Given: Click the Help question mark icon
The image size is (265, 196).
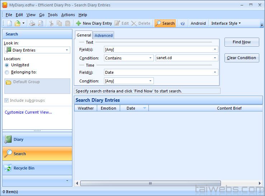Looking at the screenshot, I should point(183,23).
